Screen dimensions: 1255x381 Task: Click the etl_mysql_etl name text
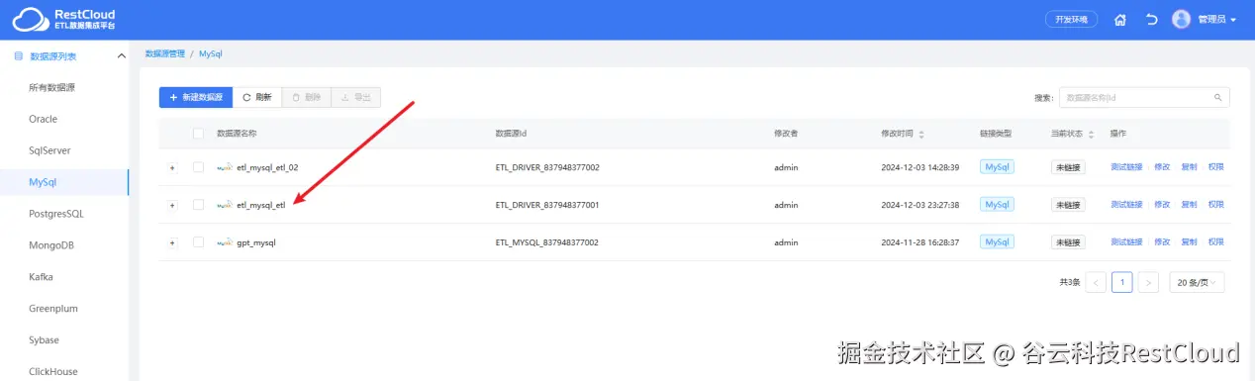click(261, 205)
